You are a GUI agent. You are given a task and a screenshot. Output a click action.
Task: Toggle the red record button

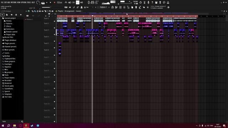click(x=55, y=2)
